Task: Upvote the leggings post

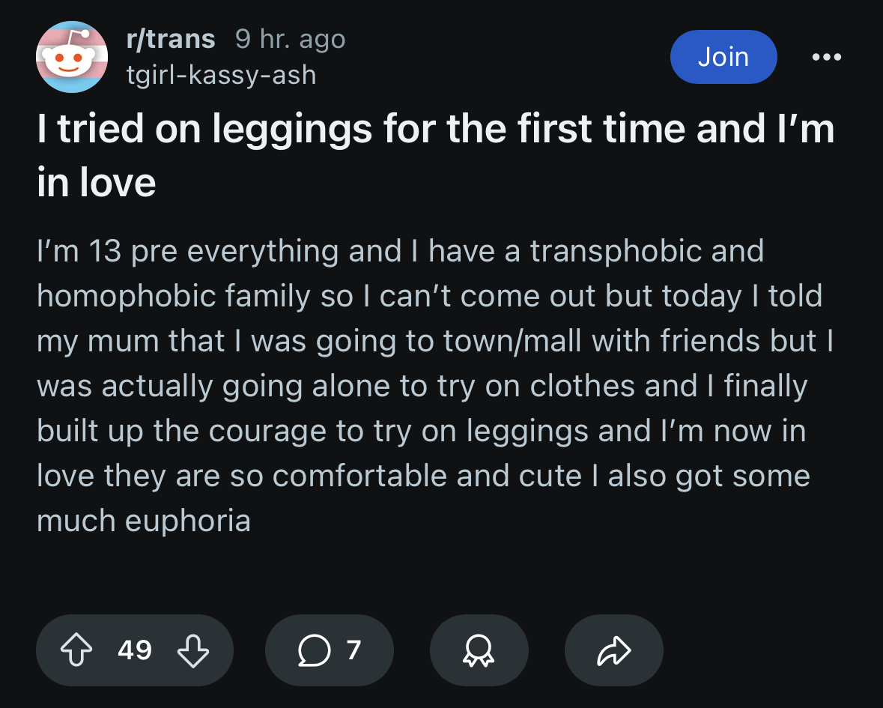Action: [x=76, y=650]
